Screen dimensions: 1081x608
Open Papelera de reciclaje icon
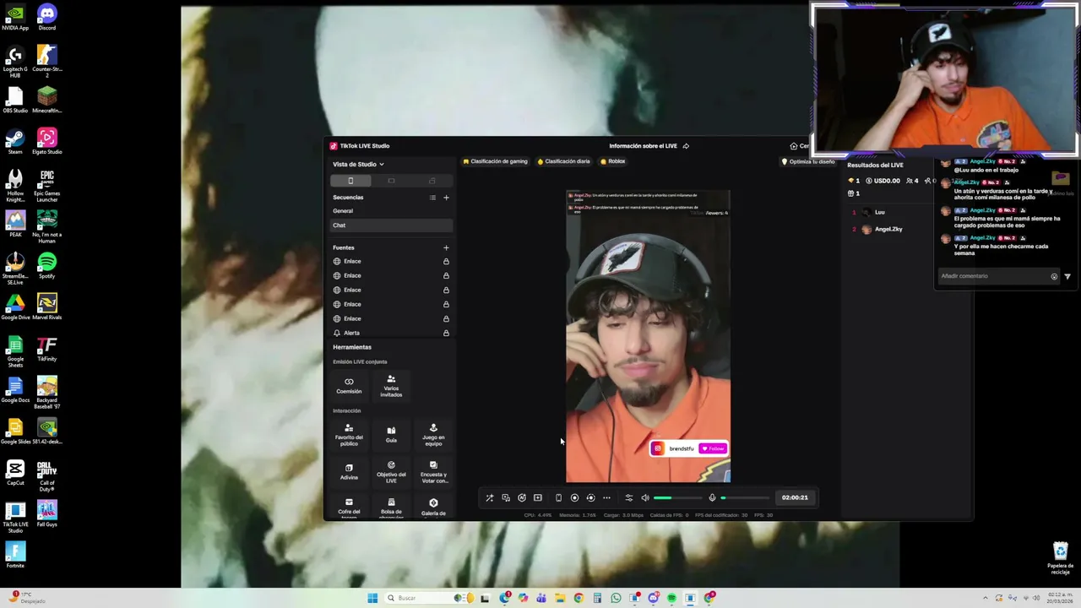pyautogui.click(x=1061, y=557)
